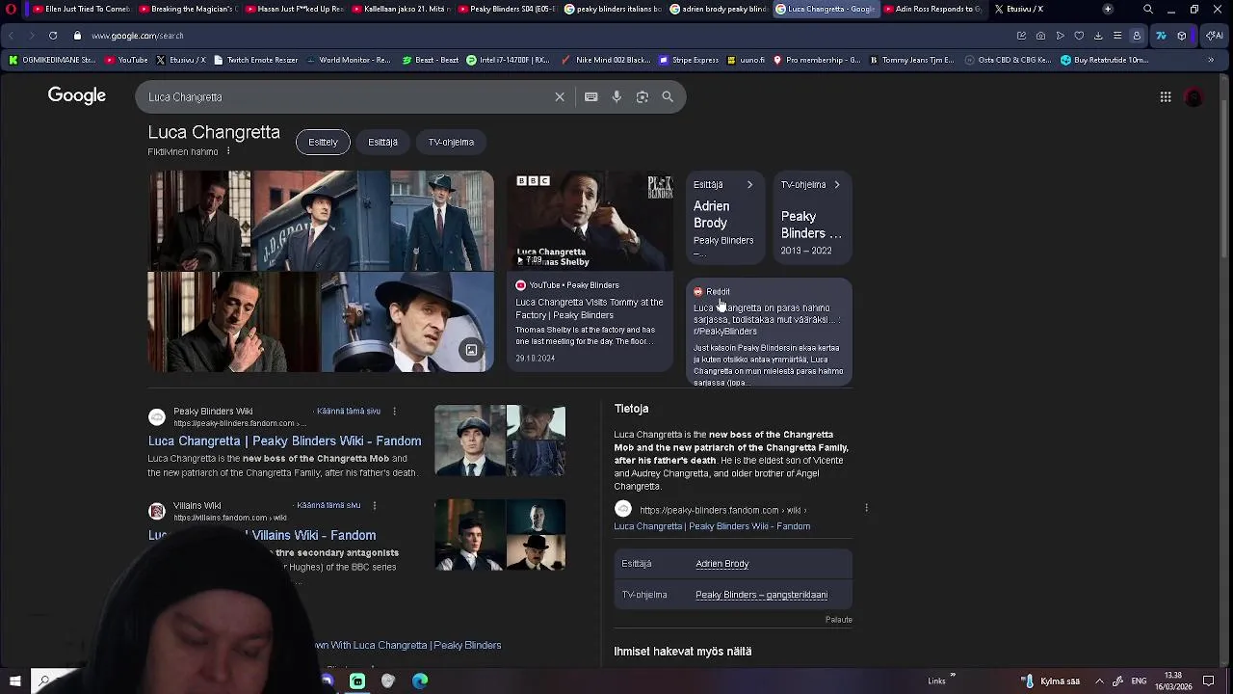View all images via the gallery icon

pos(471,350)
